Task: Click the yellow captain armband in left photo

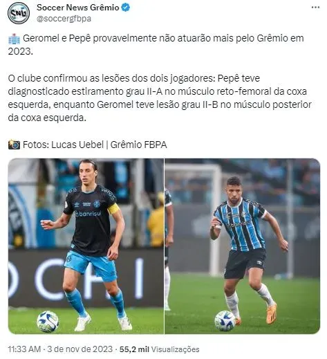Action: (x=113, y=209)
